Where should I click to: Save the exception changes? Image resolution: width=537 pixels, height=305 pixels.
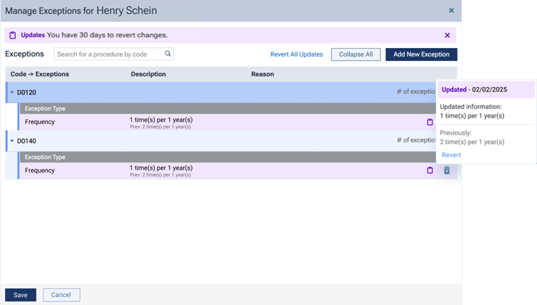[20, 295]
